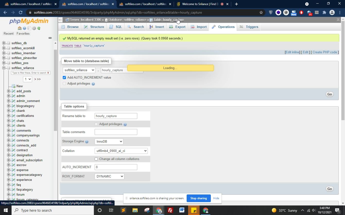This screenshot has width=345, height=215.
Task: Switch to the Structure tab
Action: (x=94, y=27)
